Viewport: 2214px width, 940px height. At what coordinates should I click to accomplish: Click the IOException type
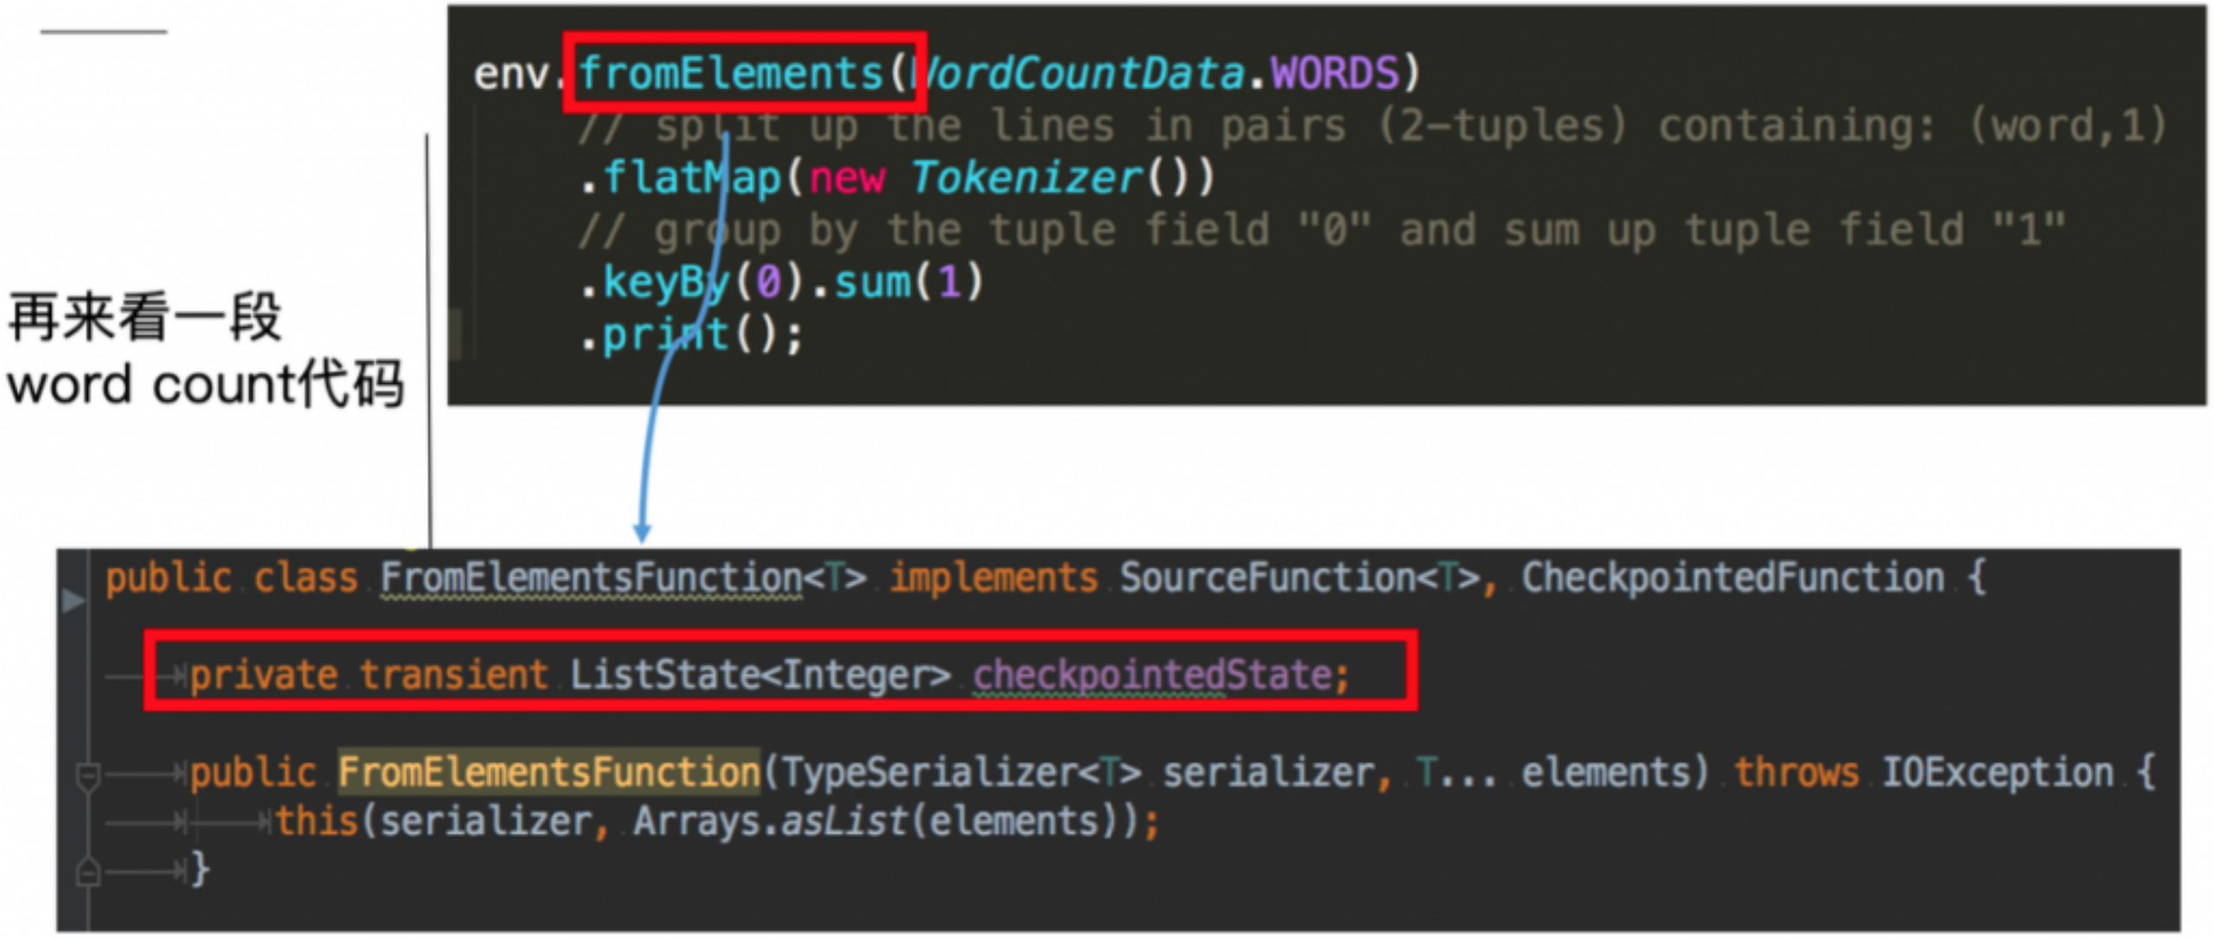pos(1998,773)
